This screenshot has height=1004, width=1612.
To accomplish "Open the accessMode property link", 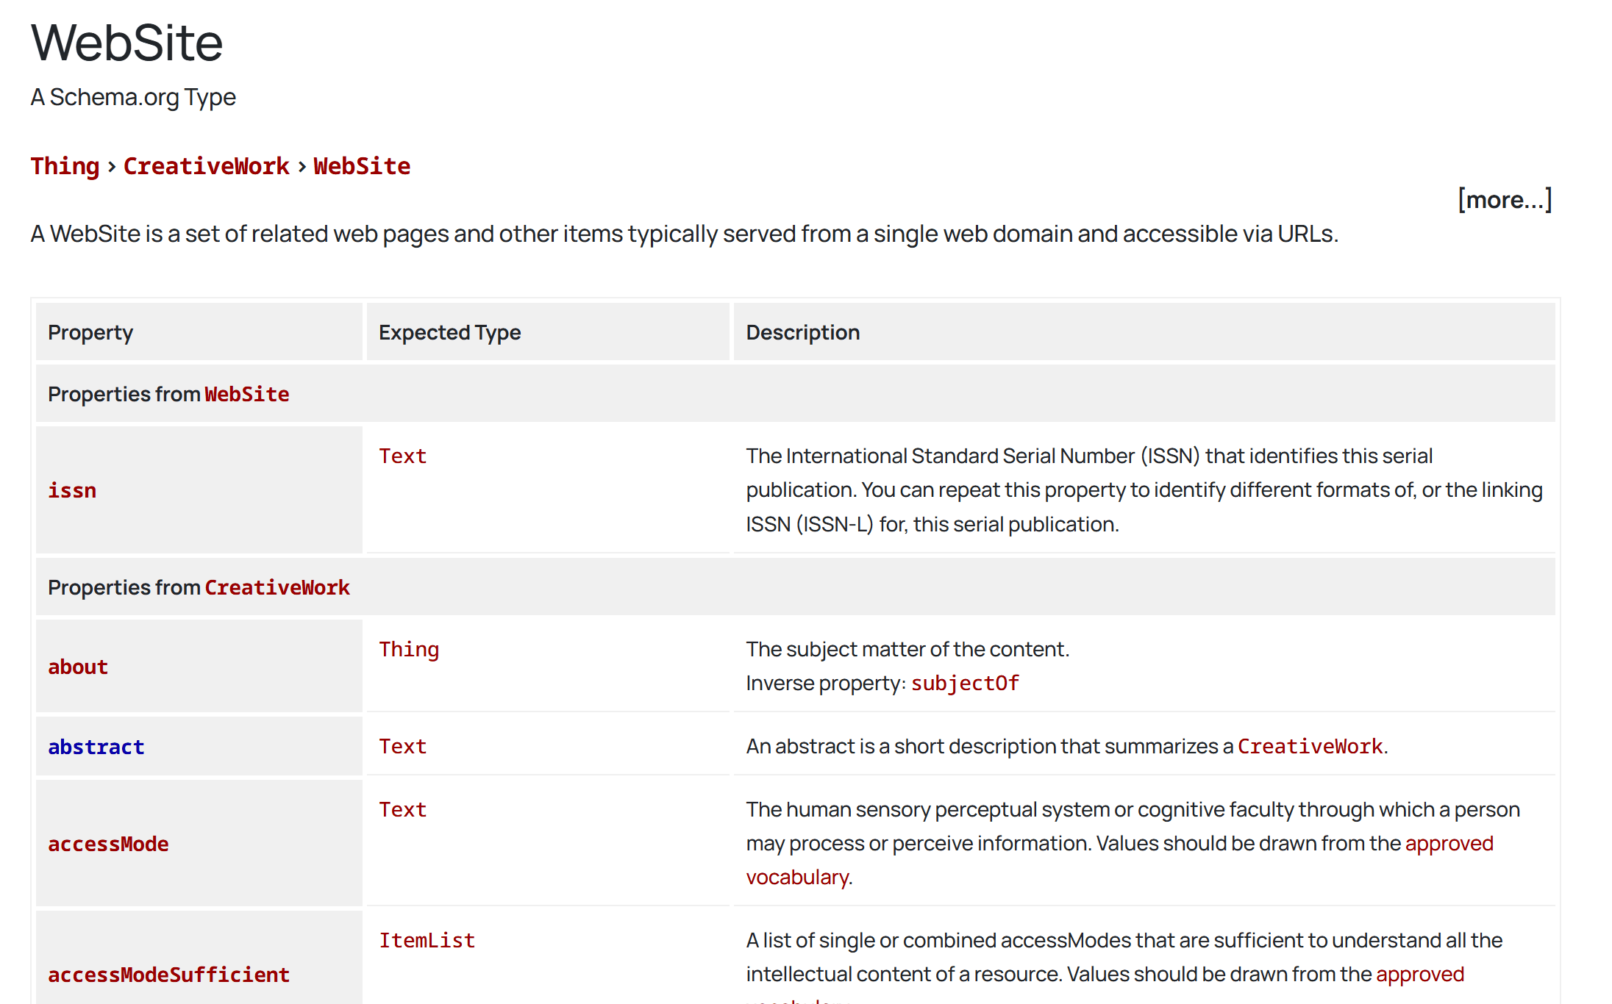I will 108,844.
